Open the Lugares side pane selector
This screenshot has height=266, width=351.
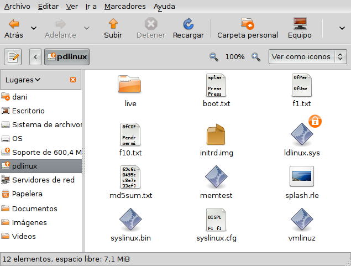click(23, 80)
